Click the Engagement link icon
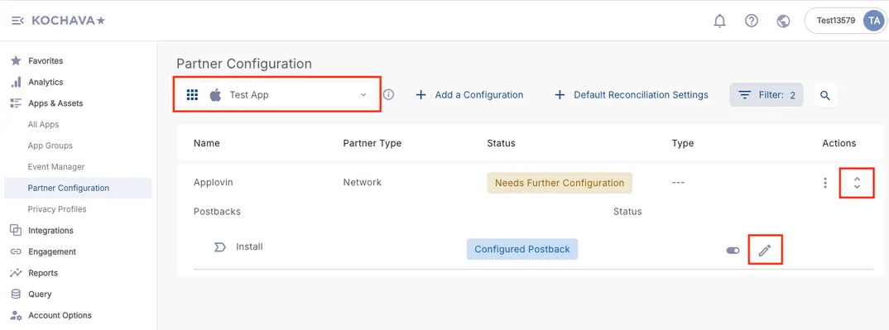This screenshot has width=889, height=330. 16,251
